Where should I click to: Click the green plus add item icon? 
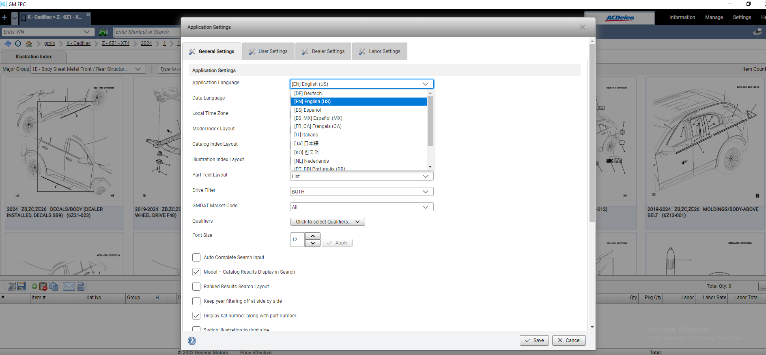(x=34, y=286)
